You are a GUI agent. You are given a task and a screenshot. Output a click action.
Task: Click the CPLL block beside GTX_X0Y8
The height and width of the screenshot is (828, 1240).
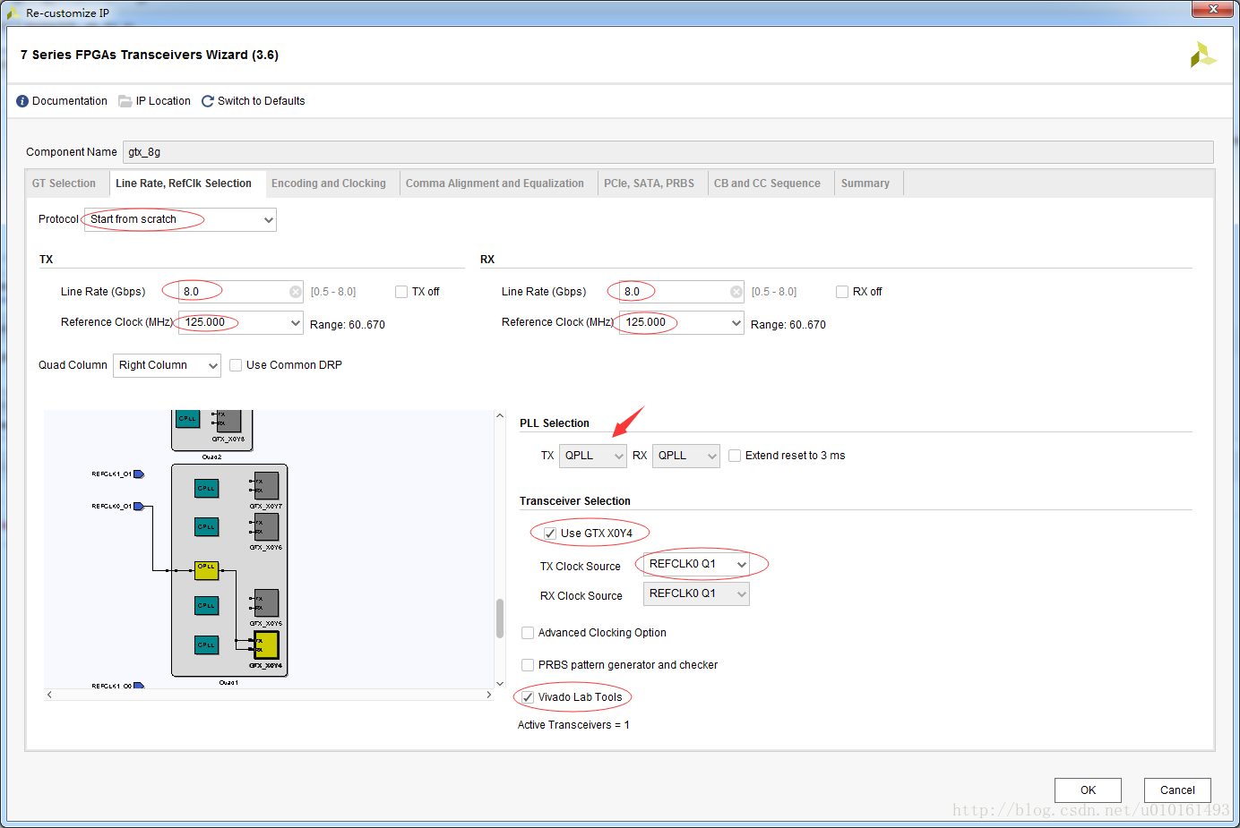[187, 419]
